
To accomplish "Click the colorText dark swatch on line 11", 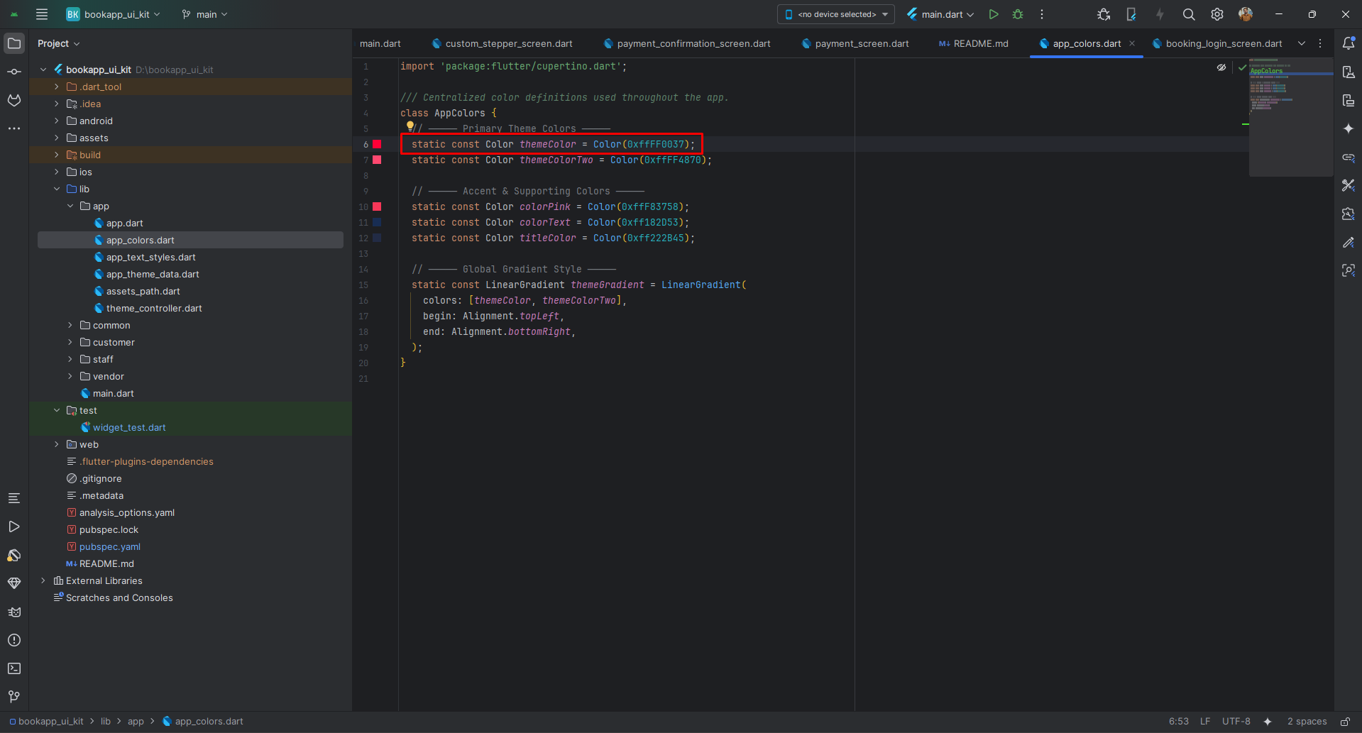I will coord(377,222).
